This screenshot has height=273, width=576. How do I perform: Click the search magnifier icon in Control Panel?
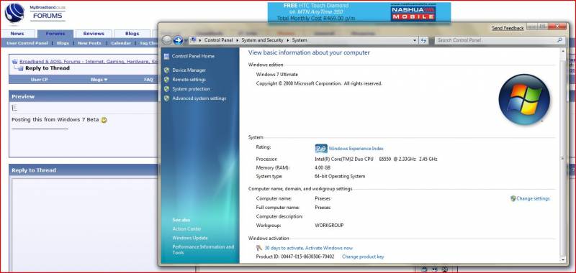click(x=560, y=40)
